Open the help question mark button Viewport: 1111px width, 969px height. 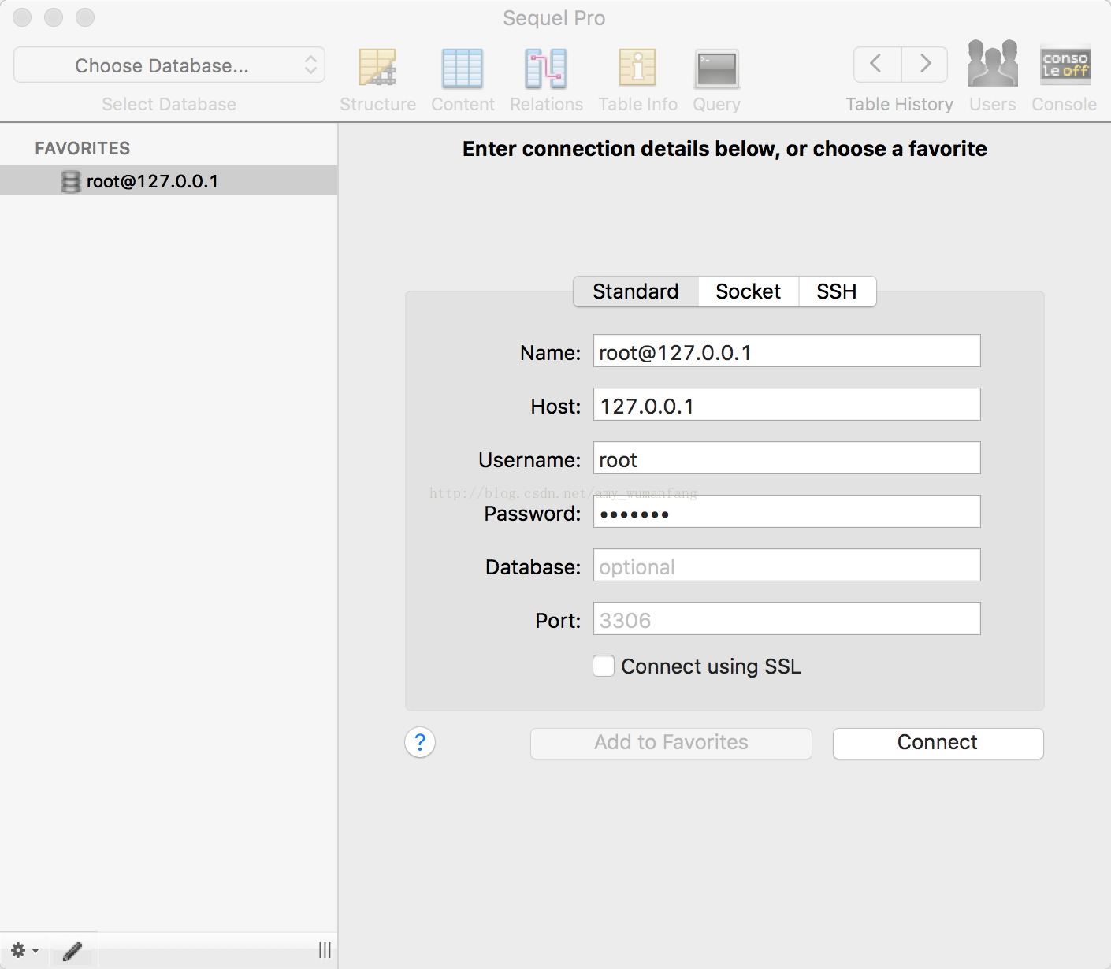[420, 742]
